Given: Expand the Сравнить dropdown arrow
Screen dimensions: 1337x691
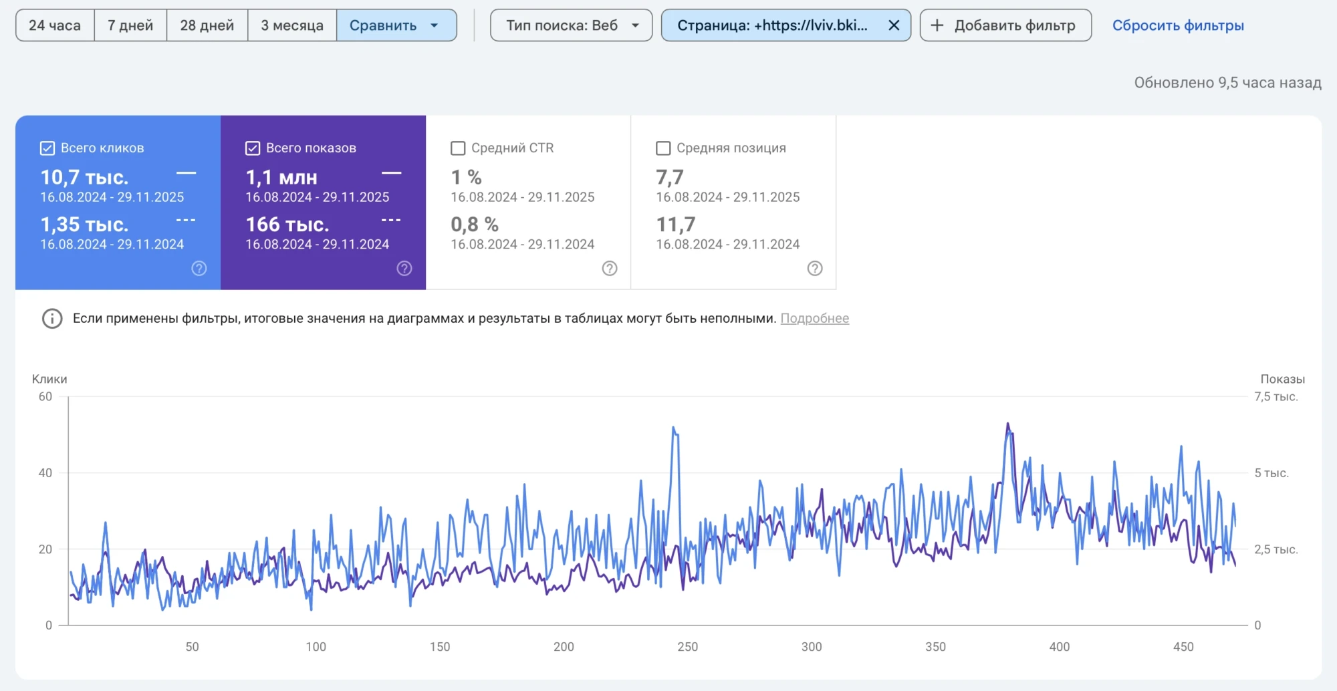Looking at the screenshot, I should [435, 25].
